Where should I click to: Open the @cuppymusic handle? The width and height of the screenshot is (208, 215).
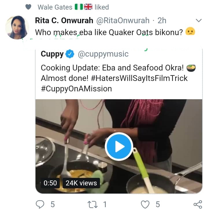pos(103,54)
